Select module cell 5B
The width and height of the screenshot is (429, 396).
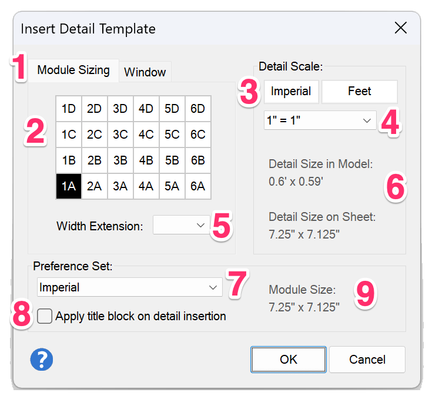click(x=172, y=160)
